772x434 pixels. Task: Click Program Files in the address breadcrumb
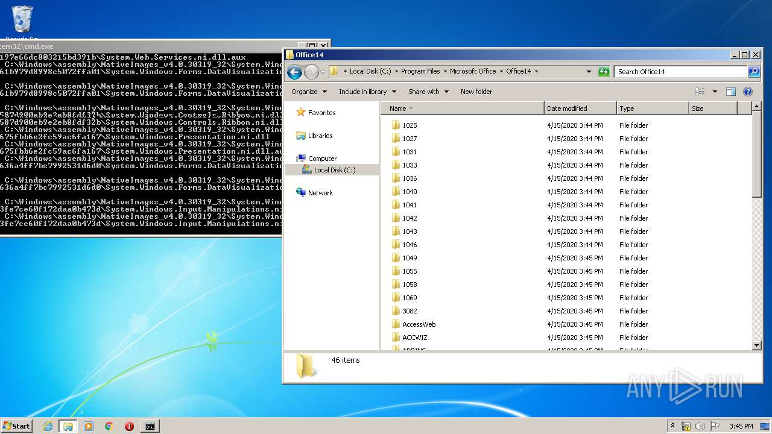420,71
